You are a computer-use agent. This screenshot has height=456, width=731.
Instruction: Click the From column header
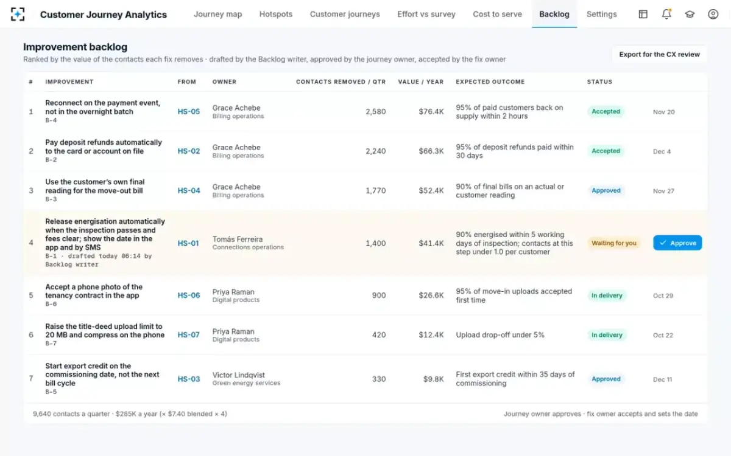[x=187, y=81]
